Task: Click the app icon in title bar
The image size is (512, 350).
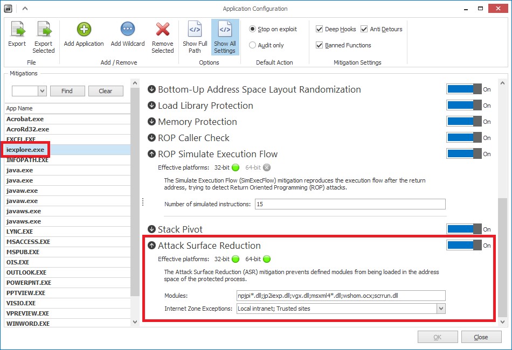Action: [x=8, y=9]
